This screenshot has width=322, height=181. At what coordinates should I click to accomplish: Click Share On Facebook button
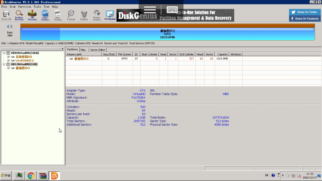[305, 19]
